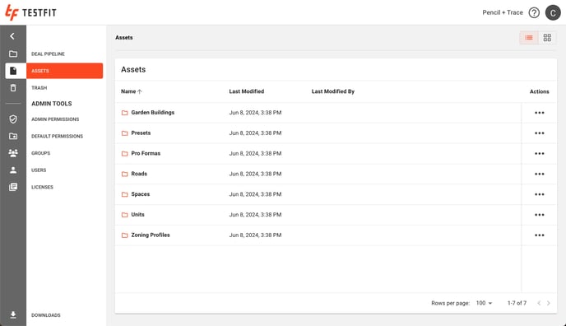Open the Presets folder
Viewport: 566px width, 326px height.
point(141,133)
